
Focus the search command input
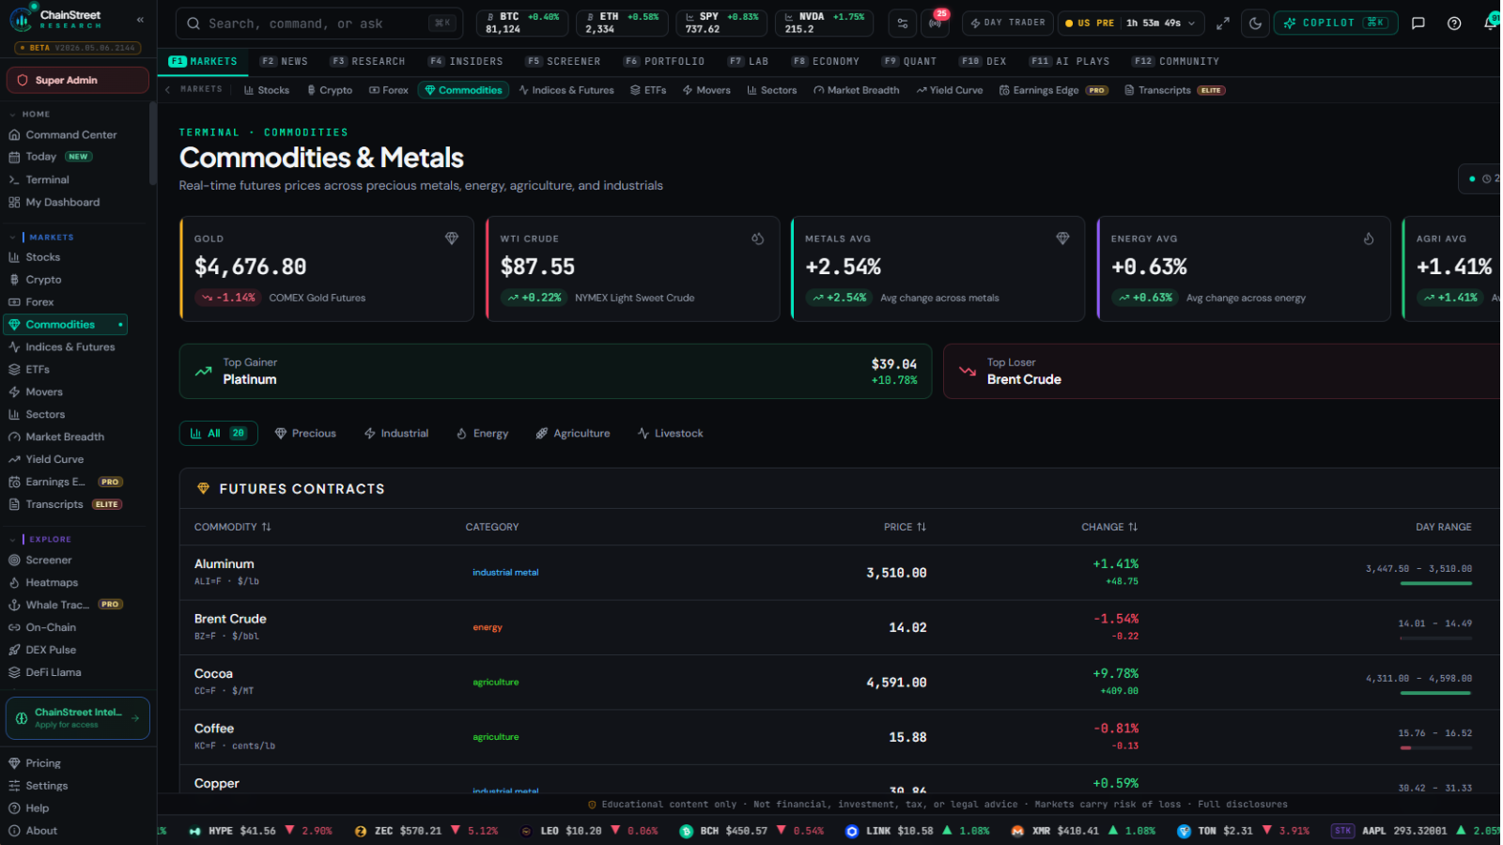(x=319, y=23)
